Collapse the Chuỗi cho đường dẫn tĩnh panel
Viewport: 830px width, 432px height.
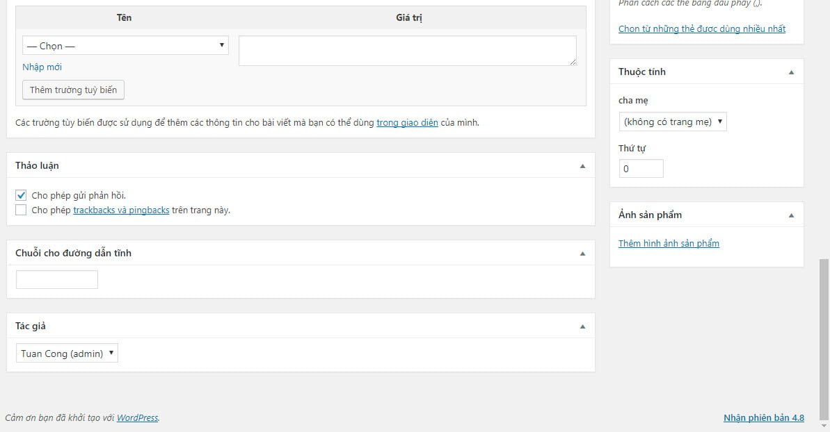click(x=582, y=254)
